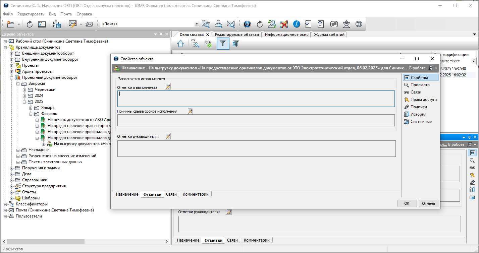Click the magnifier preview icon in the background panel strip
Screen dimensions: 479x253
[472, 160]
